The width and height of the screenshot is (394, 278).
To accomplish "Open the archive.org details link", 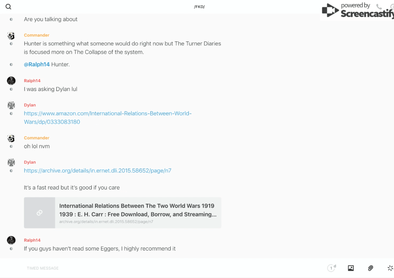I will click(x=98, y=171).
